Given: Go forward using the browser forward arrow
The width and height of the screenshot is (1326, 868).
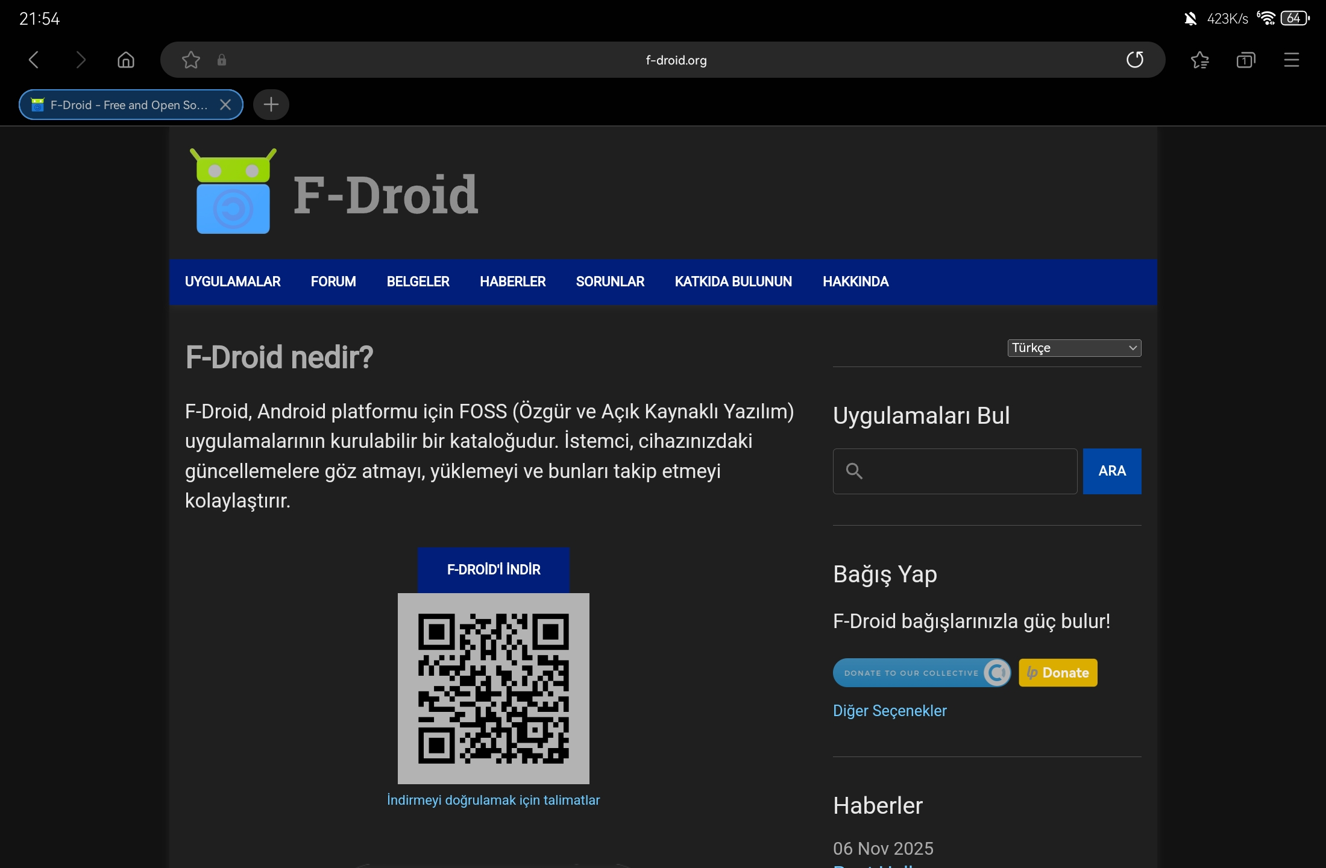Looking at the screenshot, I should (80, 60).
